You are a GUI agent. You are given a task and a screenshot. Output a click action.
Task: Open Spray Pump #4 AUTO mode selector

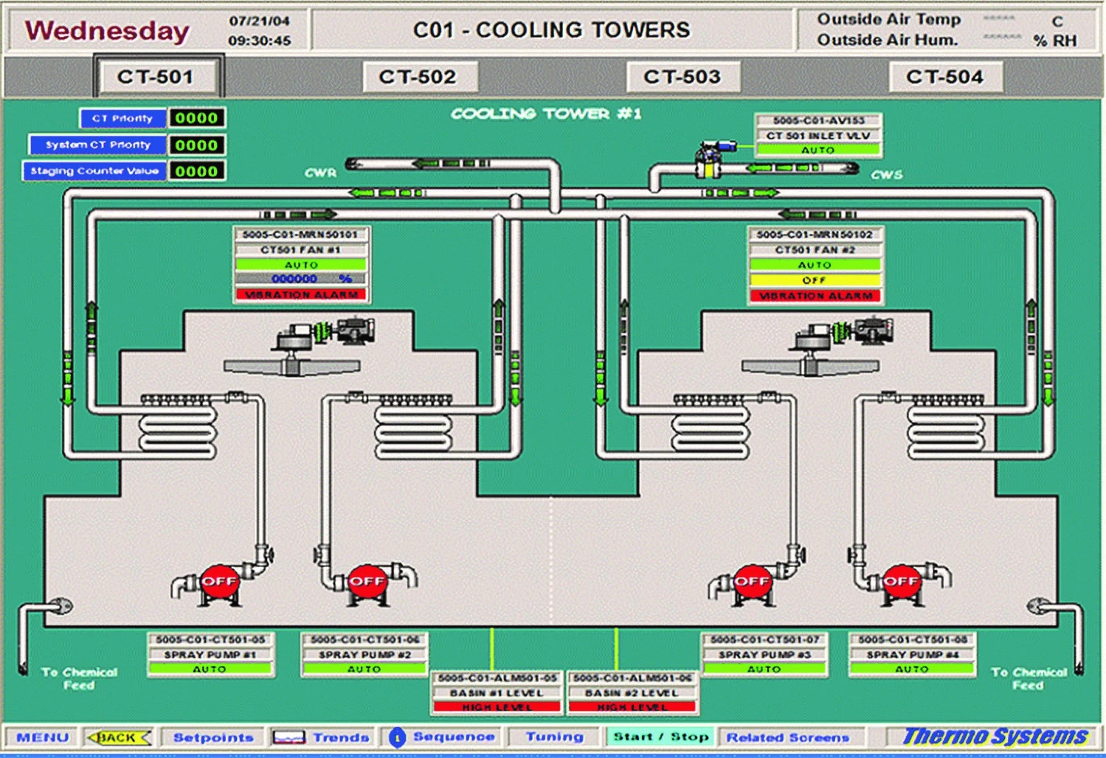pyautogui.click(x=910, y=669)
